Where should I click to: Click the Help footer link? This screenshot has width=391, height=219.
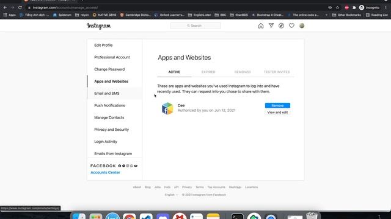[167, 187]
